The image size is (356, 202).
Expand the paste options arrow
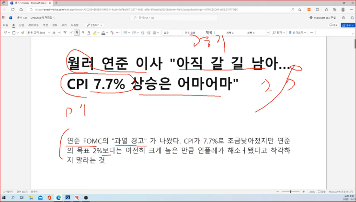click(17, 33)
